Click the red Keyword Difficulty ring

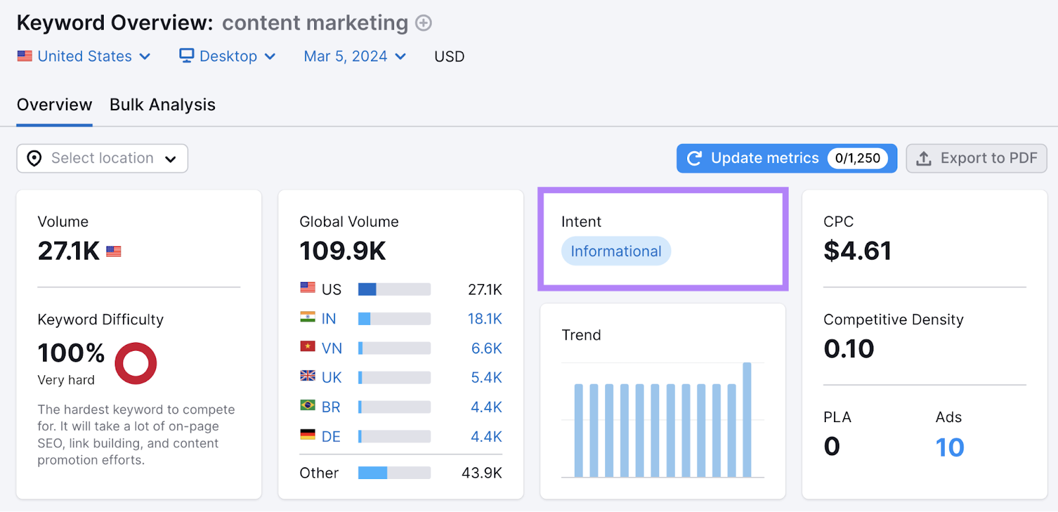click(x=136, y=363)
